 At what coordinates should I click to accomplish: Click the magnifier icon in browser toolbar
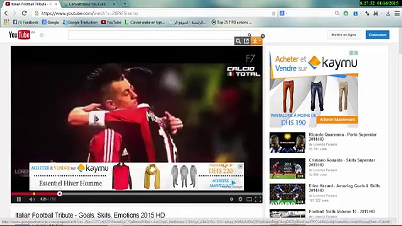[337, 13]
